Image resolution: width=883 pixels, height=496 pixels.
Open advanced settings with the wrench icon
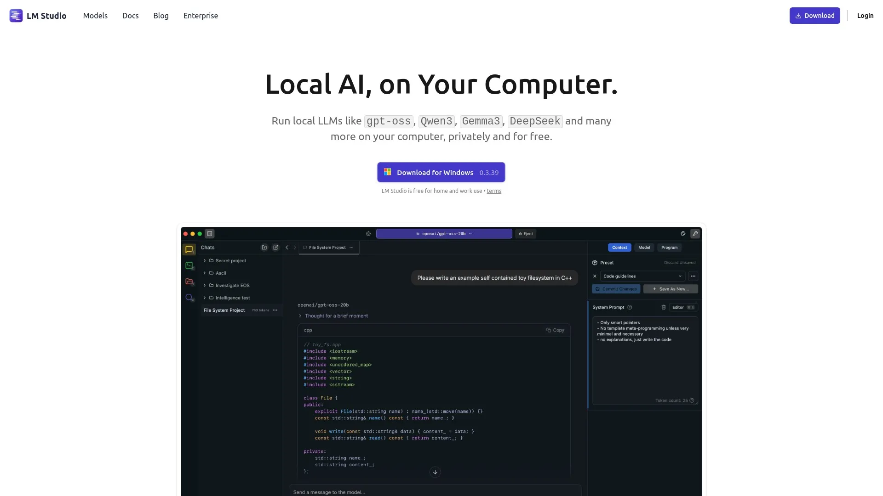coord(695,233)
